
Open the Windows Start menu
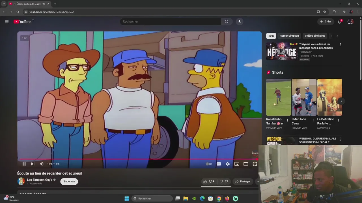(x=127, y=198)
